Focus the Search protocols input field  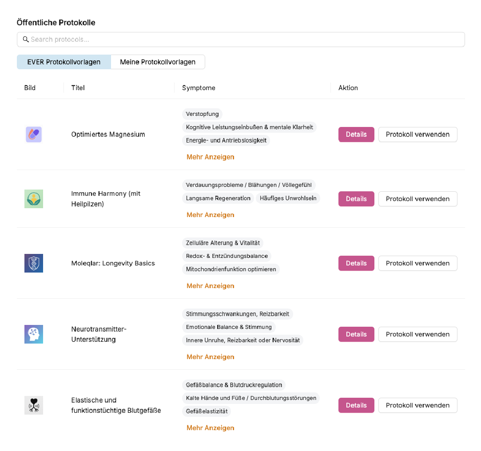[x=244, y=40]
